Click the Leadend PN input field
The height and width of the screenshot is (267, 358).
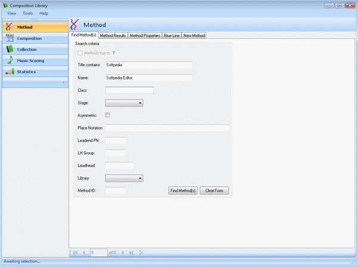tap(116, 140)
